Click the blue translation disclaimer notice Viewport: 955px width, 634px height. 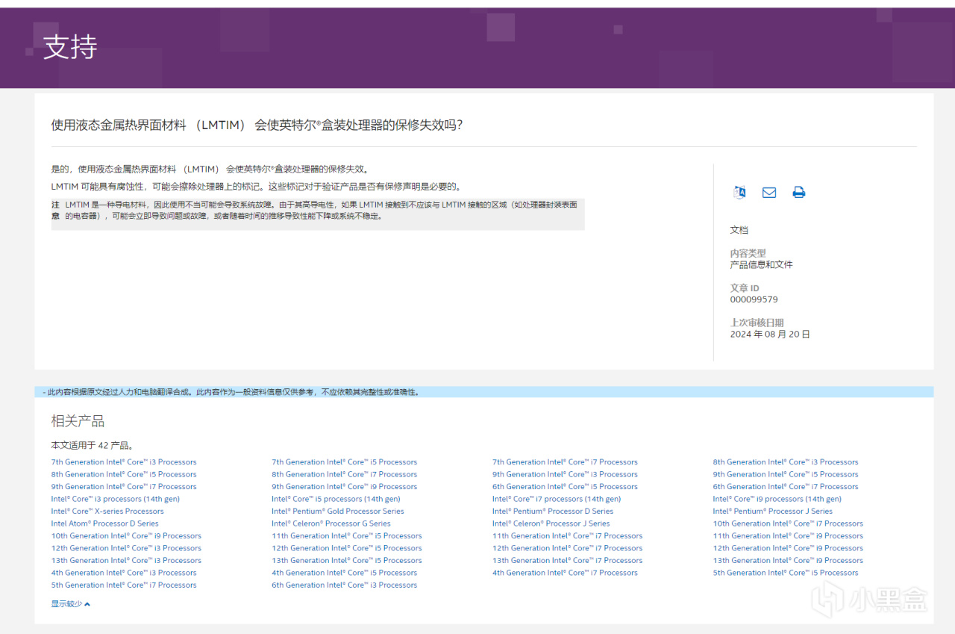tap(484, 391)
